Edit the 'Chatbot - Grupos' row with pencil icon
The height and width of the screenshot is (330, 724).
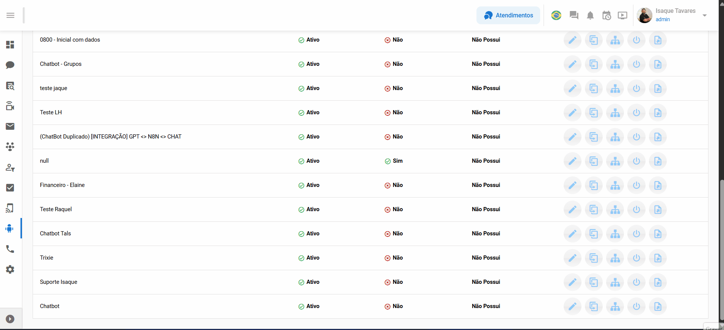tap(572, 64)
